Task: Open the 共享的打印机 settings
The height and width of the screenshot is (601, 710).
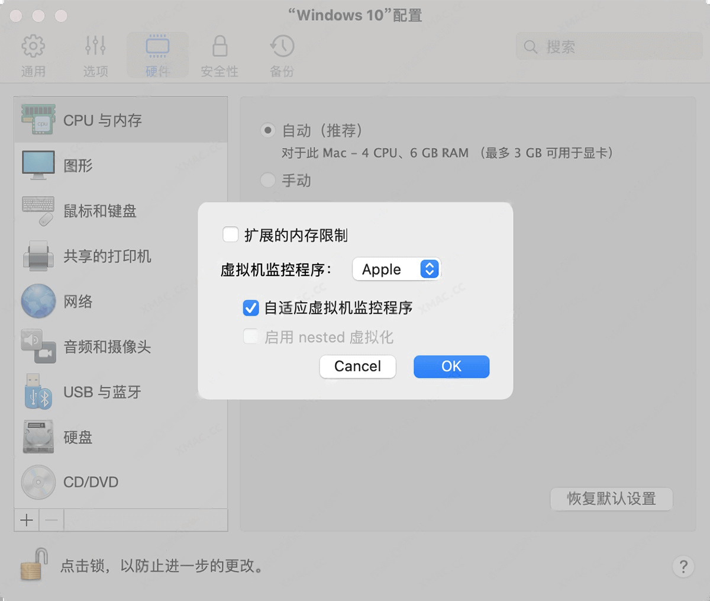Action: (x=107, y=256)
